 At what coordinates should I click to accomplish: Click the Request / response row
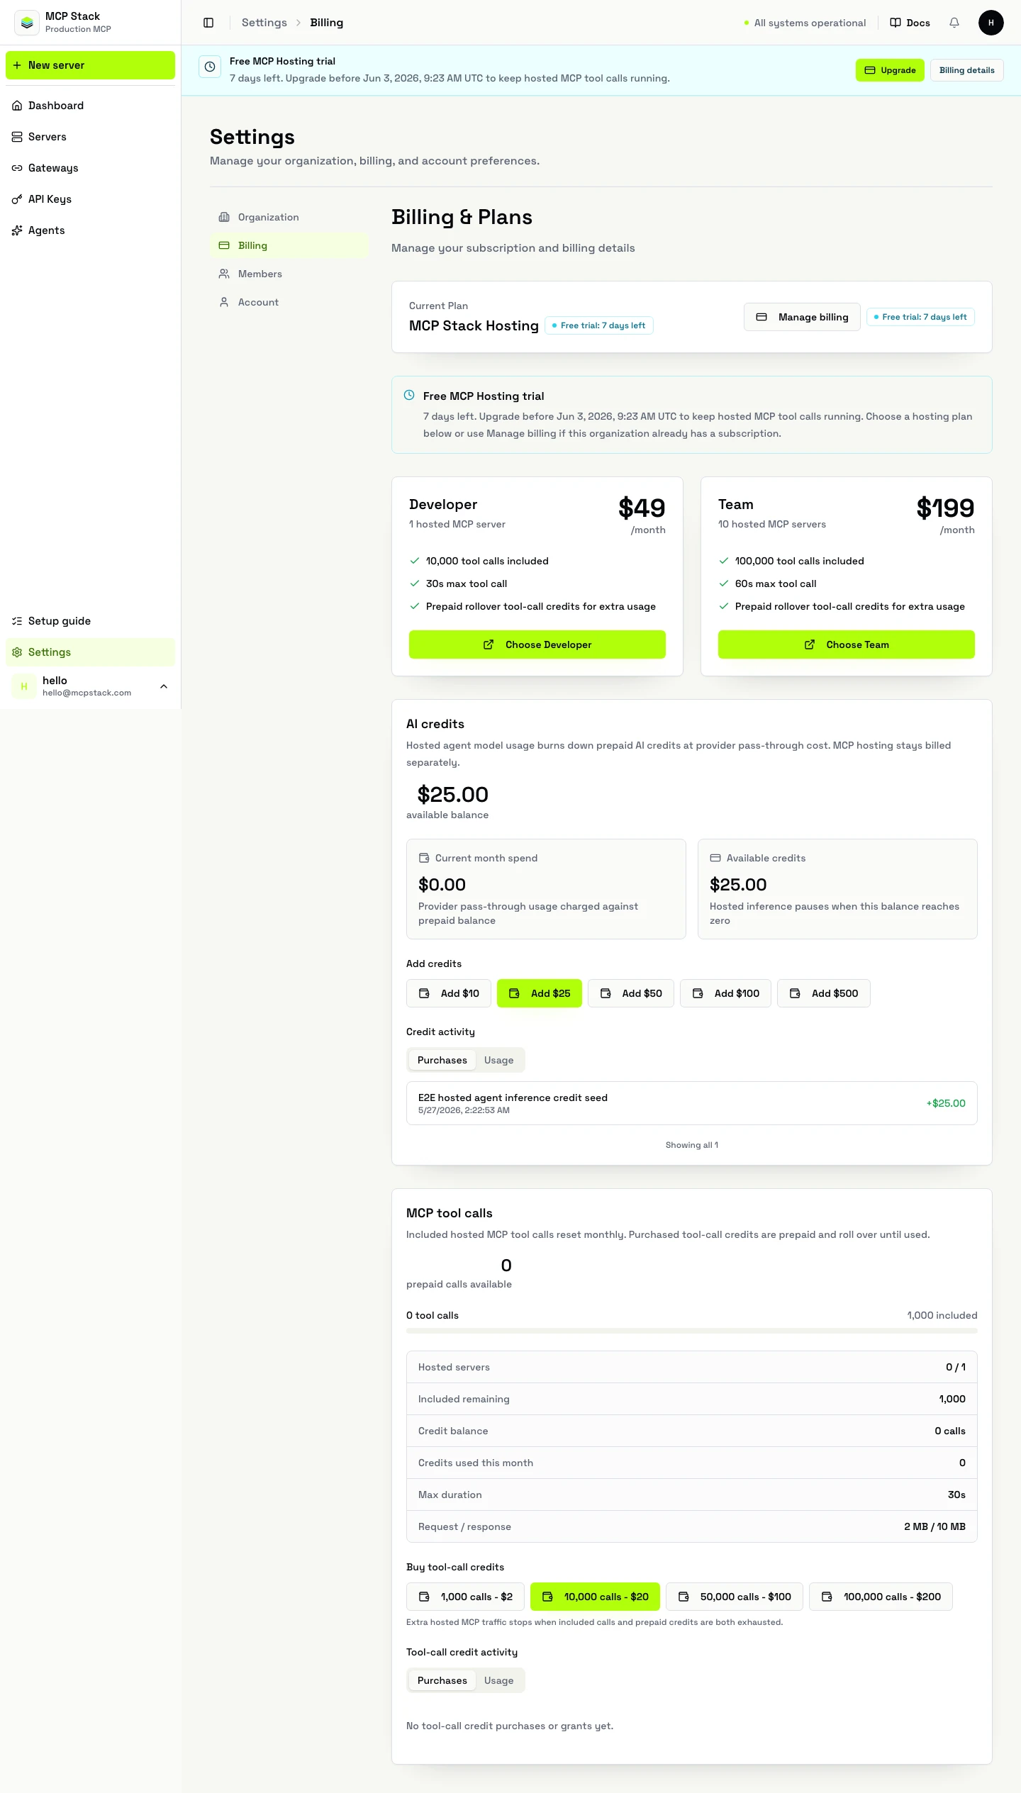[x=691, y=1526]
